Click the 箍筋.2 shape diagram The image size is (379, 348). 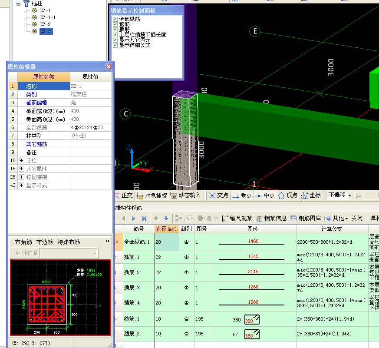(252, 334)
